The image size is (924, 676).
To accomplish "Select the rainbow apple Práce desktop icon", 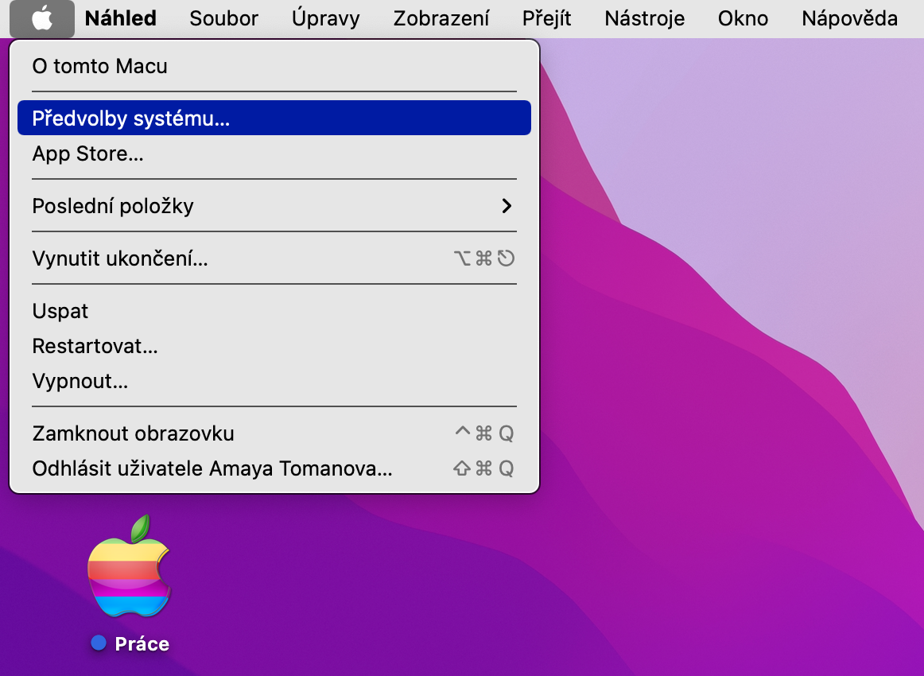I will [x=129, y=567].
